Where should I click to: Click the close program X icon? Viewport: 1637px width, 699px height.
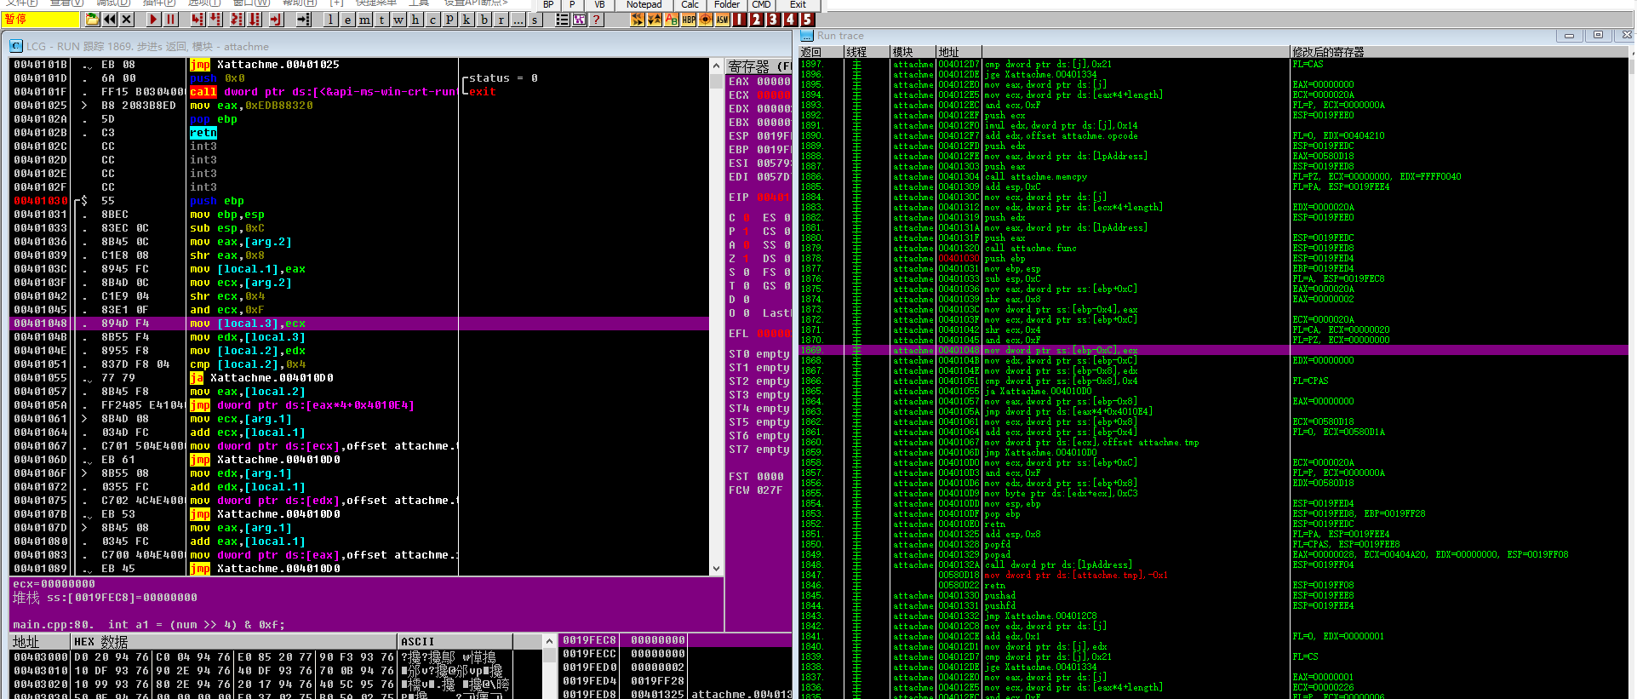tap(127, 19)
